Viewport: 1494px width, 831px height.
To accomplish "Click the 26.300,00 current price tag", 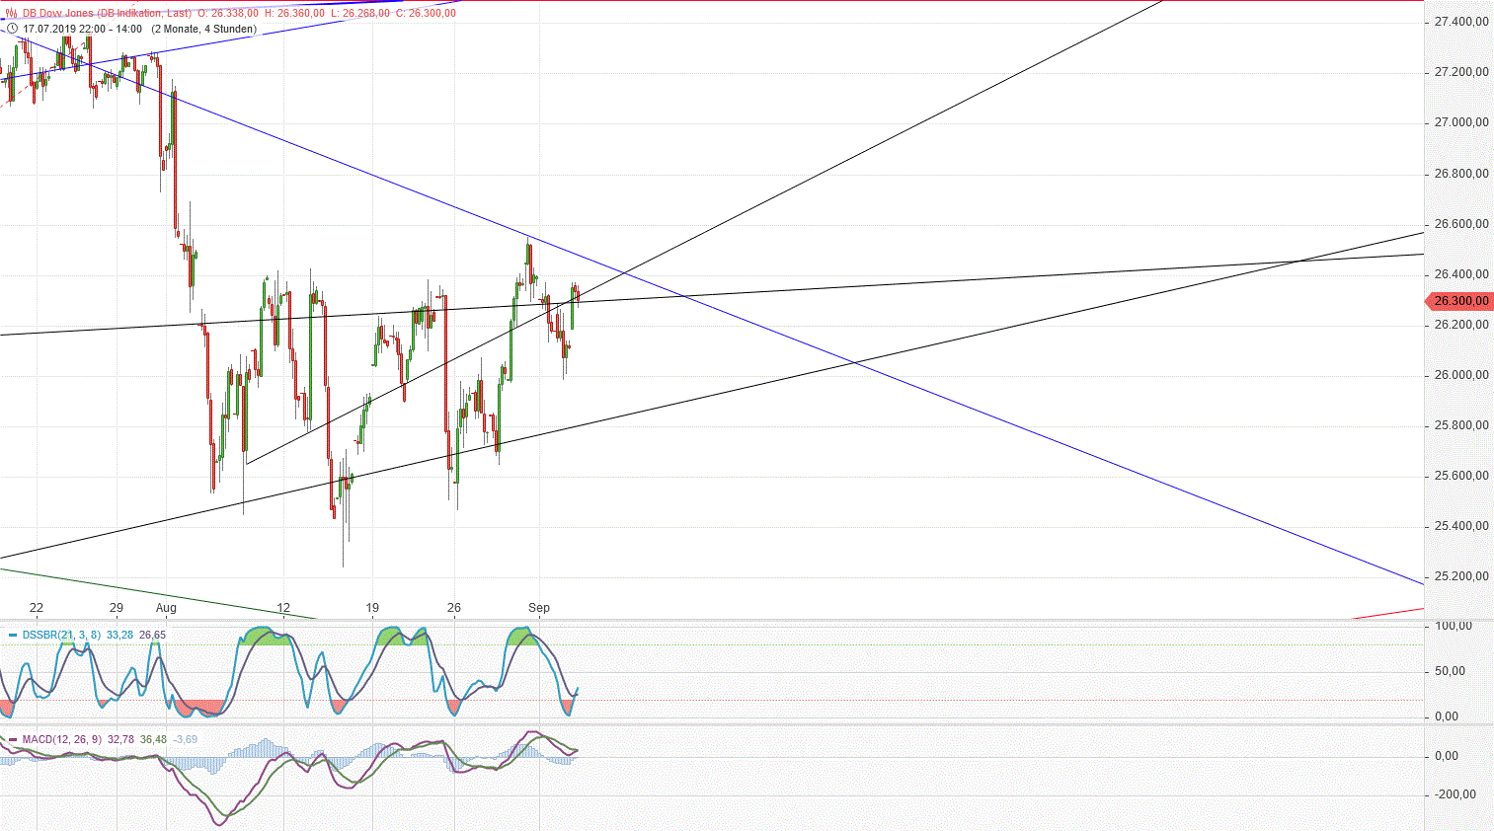I will point(1460,301).
